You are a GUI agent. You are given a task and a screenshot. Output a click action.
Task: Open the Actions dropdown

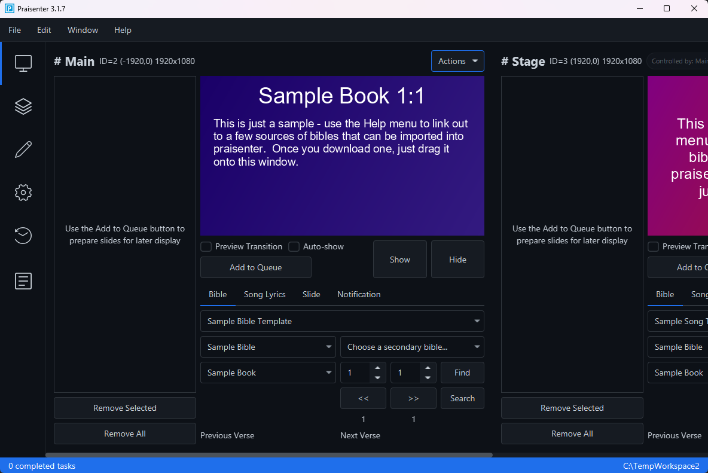tap(457, 60)
